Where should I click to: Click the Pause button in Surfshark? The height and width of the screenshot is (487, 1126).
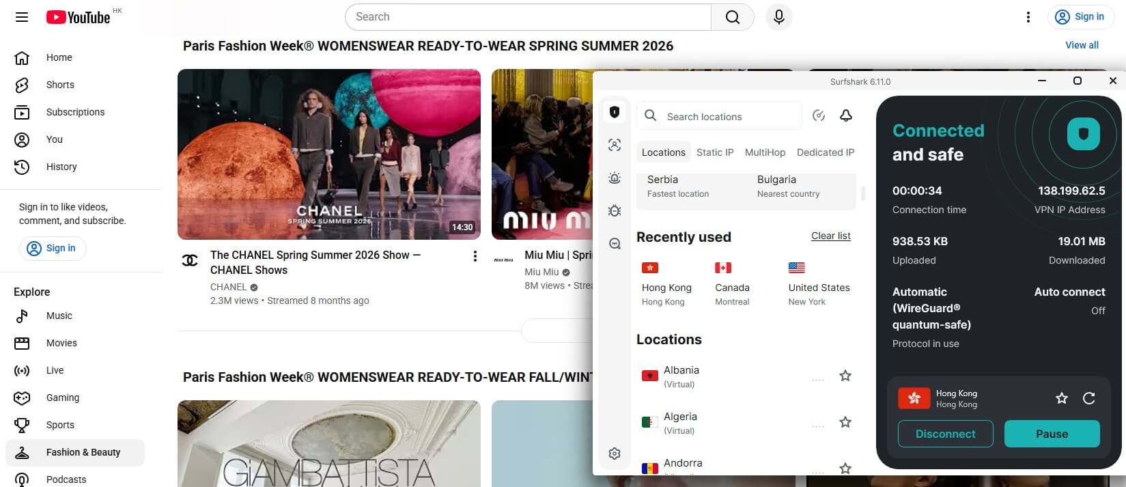coord(1052,434)
